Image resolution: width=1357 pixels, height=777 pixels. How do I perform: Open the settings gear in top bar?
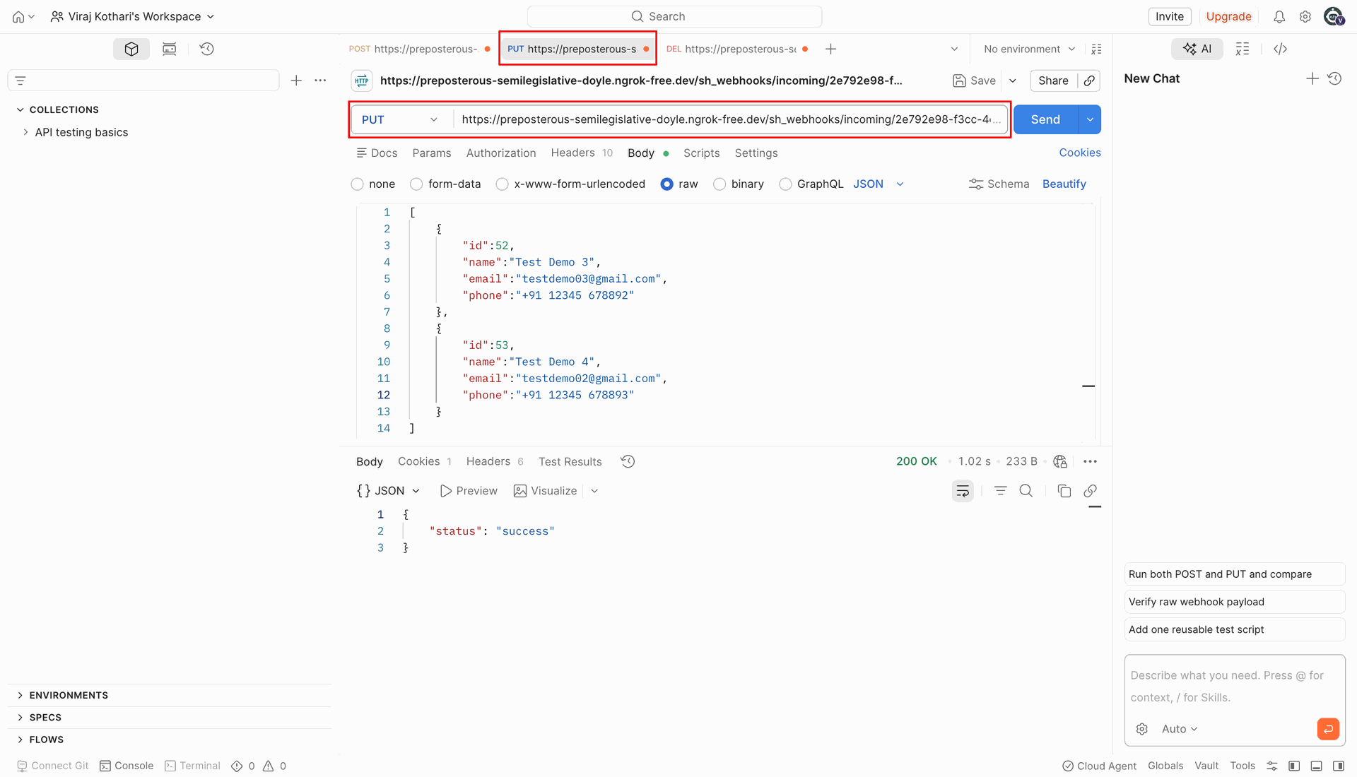(x=1305, y=16)
